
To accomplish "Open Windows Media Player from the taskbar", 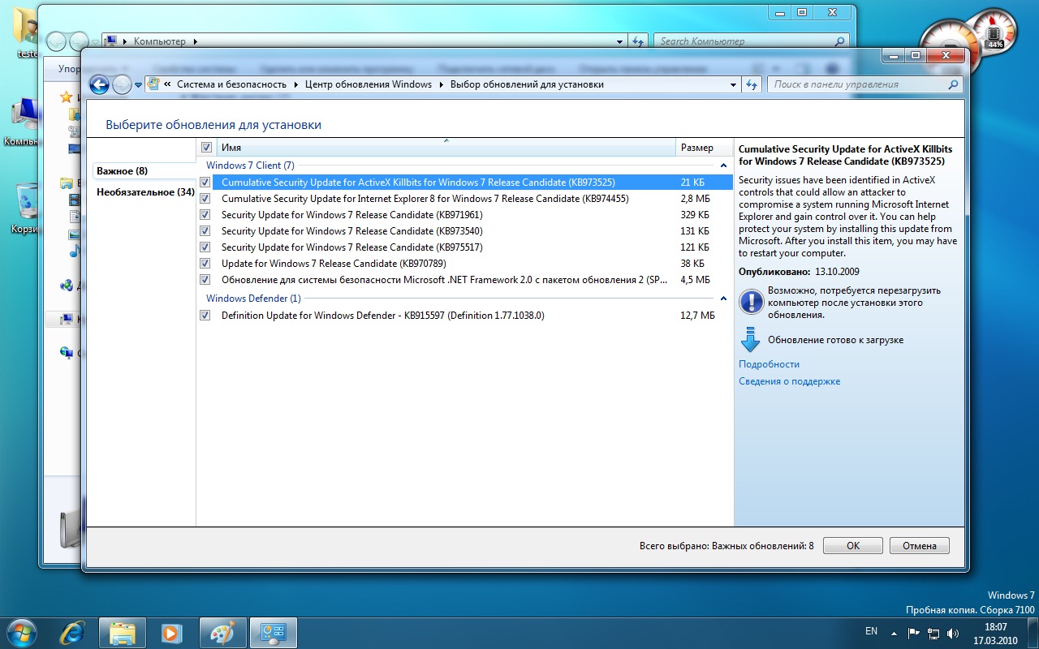I will pyautogui.click(x=171, y=633).
